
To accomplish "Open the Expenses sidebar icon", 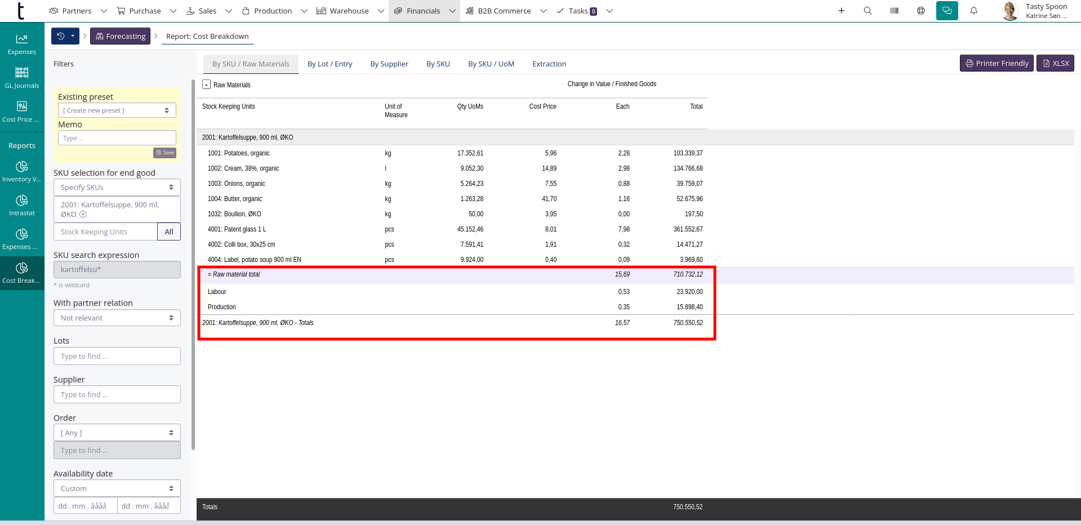I will pos(22,44).
